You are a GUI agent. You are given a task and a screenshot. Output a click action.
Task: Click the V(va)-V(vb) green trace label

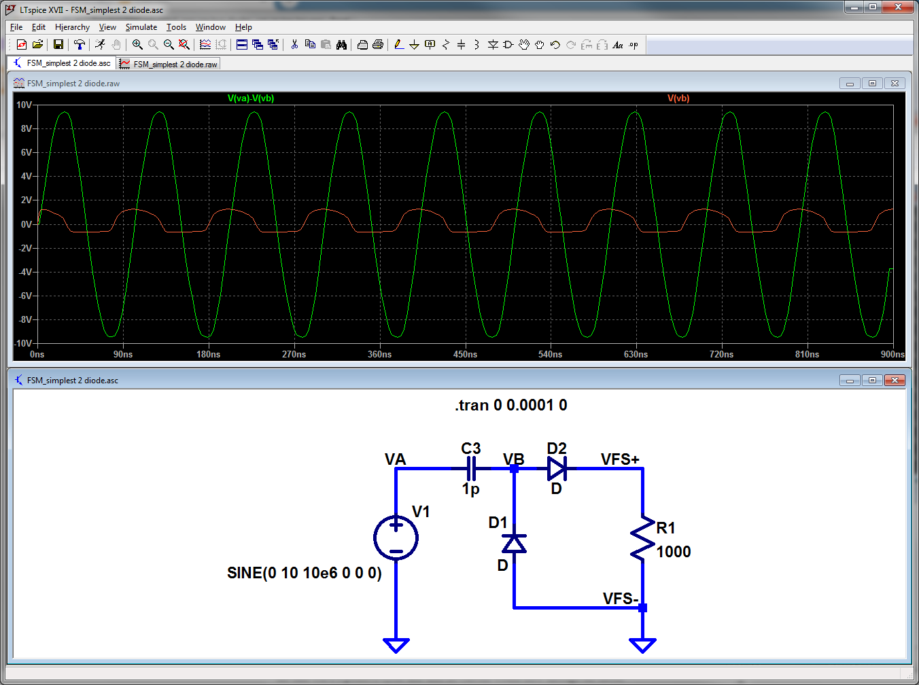(x=249, y=98)
